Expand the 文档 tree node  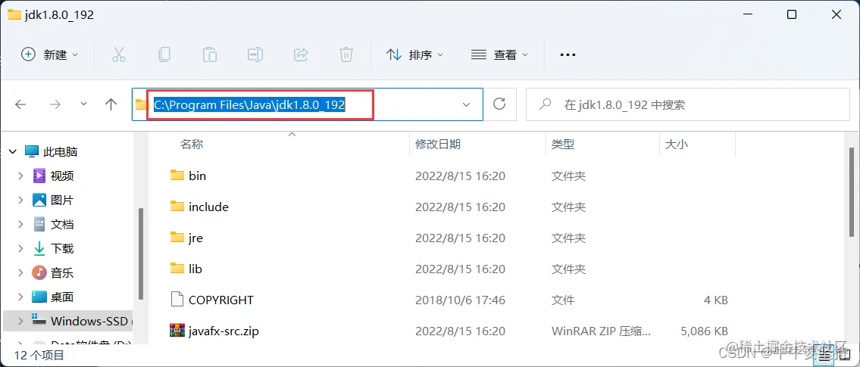20,224
